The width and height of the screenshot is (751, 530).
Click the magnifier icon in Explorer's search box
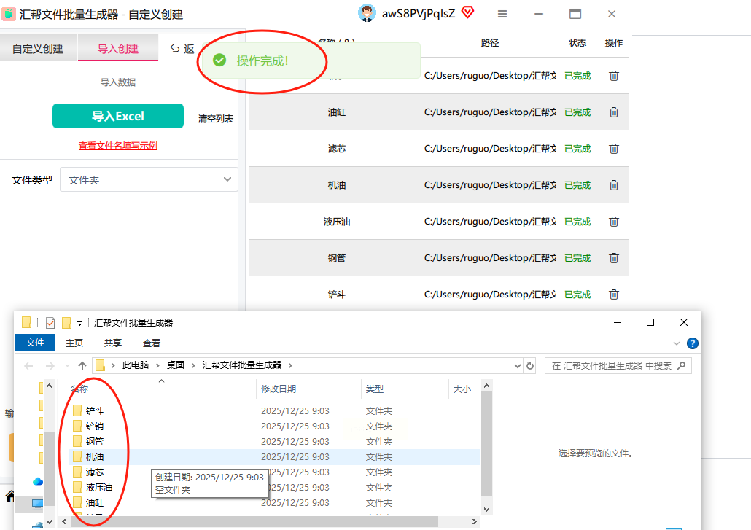pos(682,366)
